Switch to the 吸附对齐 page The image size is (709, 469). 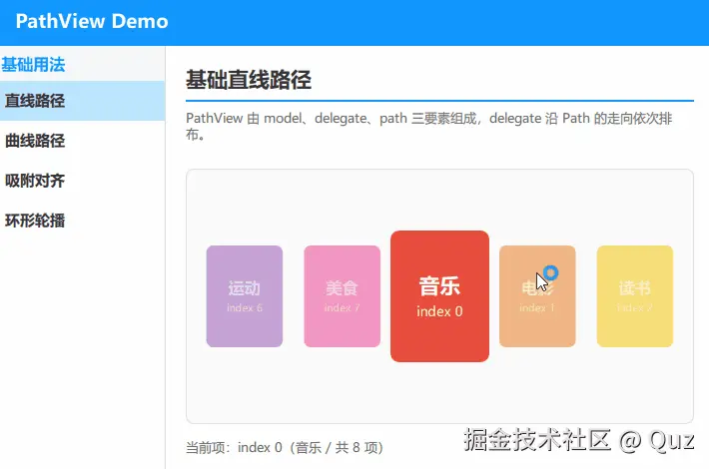click(82, 181)
